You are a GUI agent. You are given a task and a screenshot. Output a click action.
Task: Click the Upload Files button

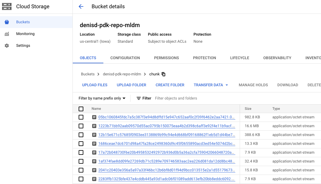(x=95, y=85)
